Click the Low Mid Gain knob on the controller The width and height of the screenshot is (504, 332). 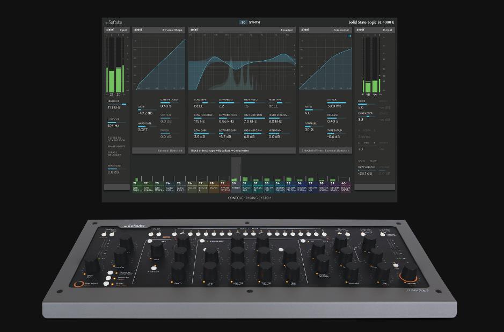click(238, 272)
